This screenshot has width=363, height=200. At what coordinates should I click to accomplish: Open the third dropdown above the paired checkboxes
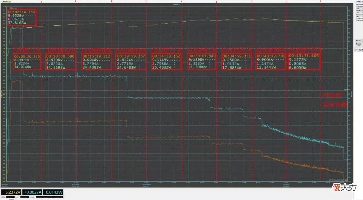tap(360, 17)
